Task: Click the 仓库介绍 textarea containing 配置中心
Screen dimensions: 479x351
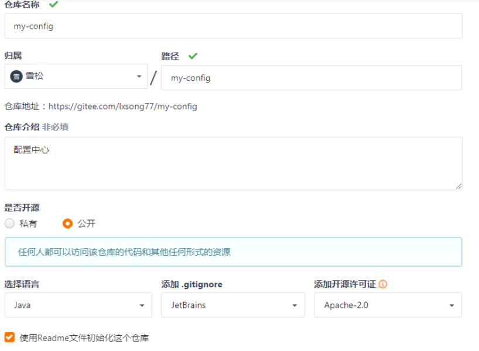Action: click(234, 163)
